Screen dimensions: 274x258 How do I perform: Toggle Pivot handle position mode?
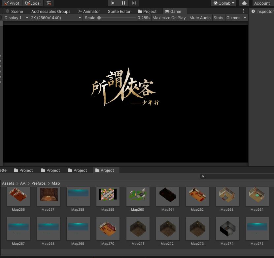coord(12,3)
